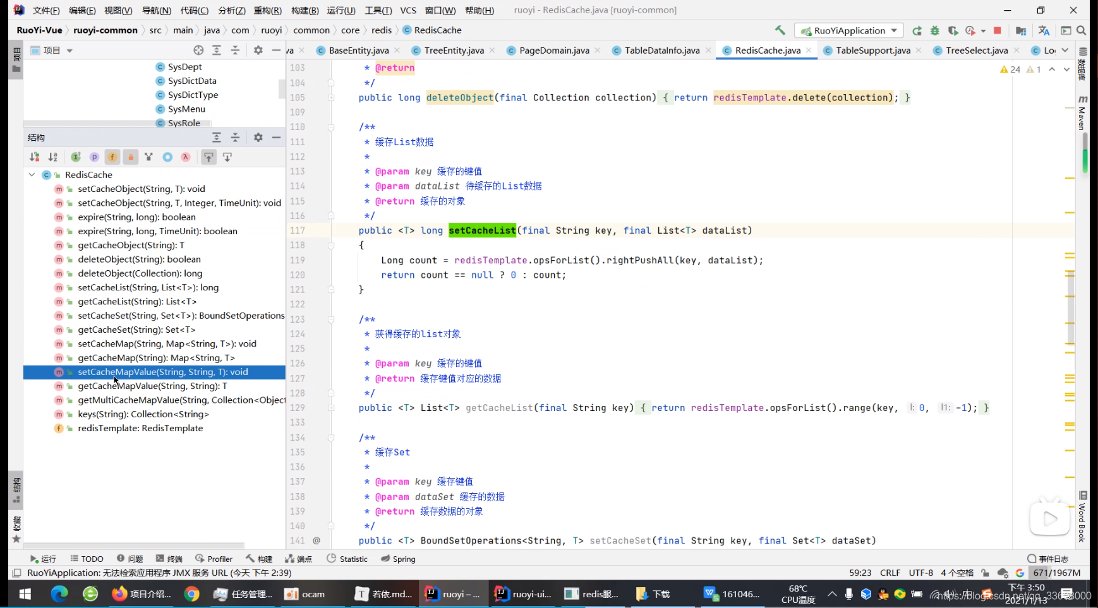Open Search Everywhere magnifier icon
This screenshot has width=1098, height=608.
pos(1082,30)
